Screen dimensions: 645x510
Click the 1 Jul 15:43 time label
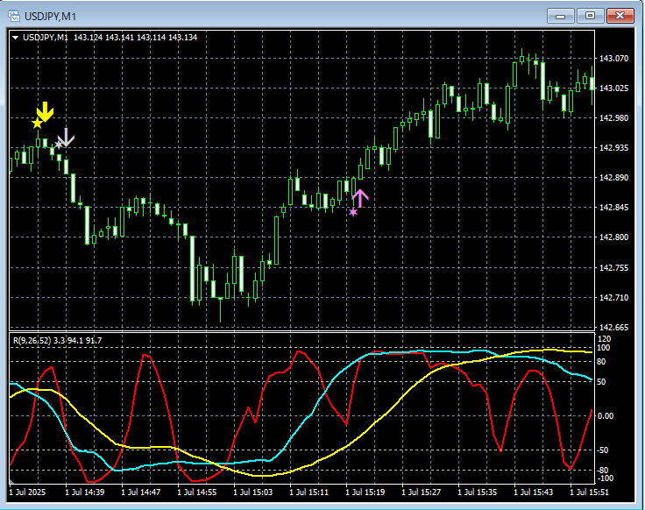pos(534,492)
